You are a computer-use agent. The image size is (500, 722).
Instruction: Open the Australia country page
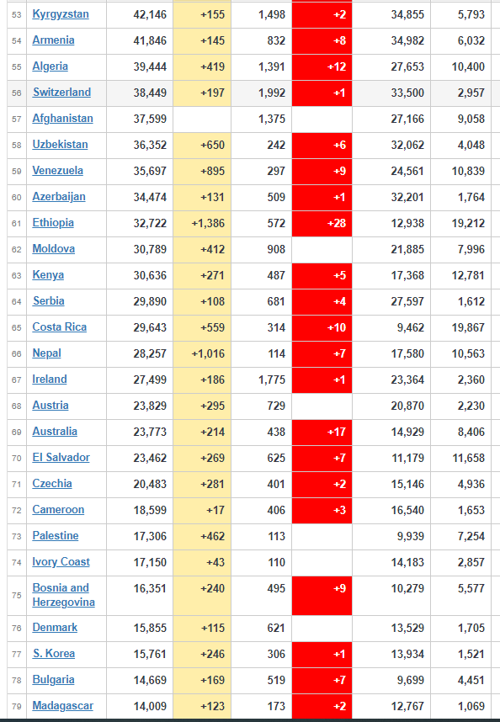(55, 432)
